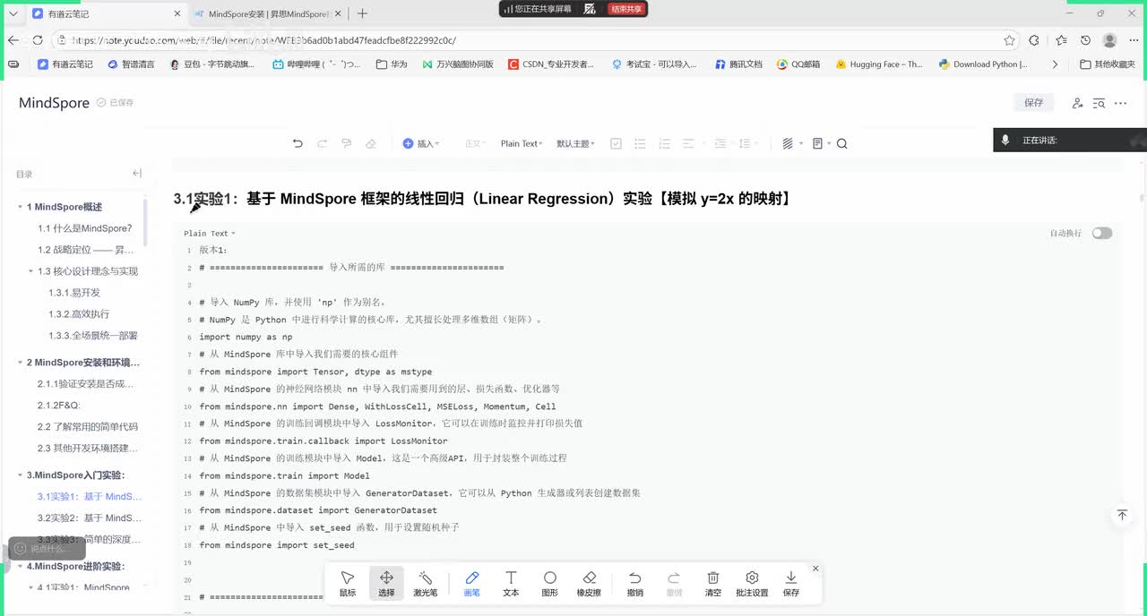Open a new browser tab
This screenshot has height=616, width=1147.
coord(362,13)
